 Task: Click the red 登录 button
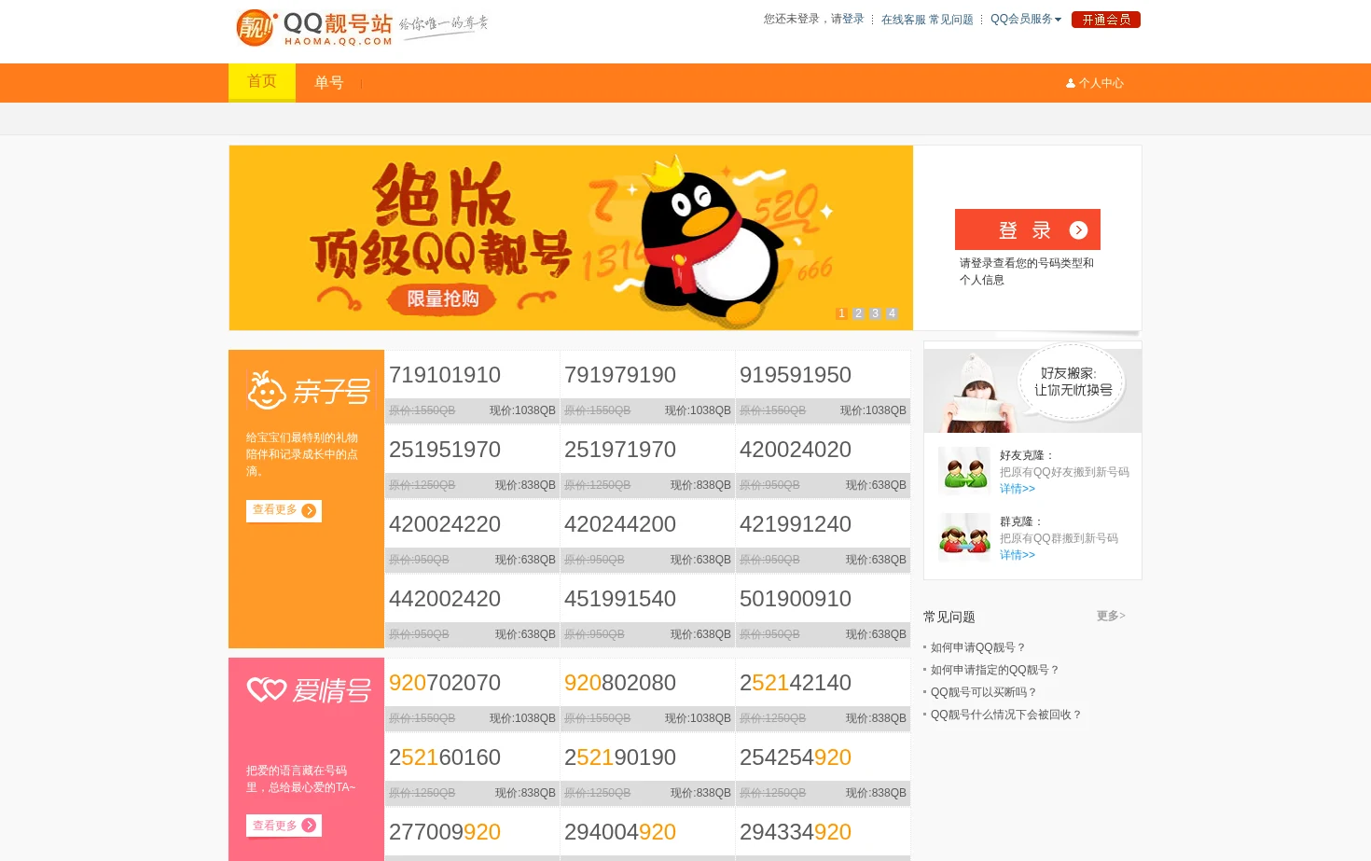[x=1028, y=229]
